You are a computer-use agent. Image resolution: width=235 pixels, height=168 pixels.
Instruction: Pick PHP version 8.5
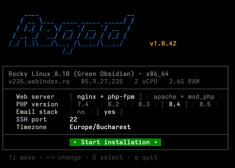click(x=205, y=104)
